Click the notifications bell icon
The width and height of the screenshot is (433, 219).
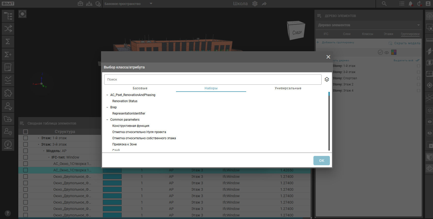point(410,4)
